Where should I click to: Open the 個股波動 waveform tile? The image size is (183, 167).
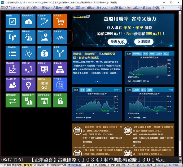pyautogui.click(x=60, y=37)
